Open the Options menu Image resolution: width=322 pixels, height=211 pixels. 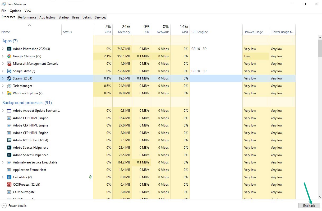15,11
